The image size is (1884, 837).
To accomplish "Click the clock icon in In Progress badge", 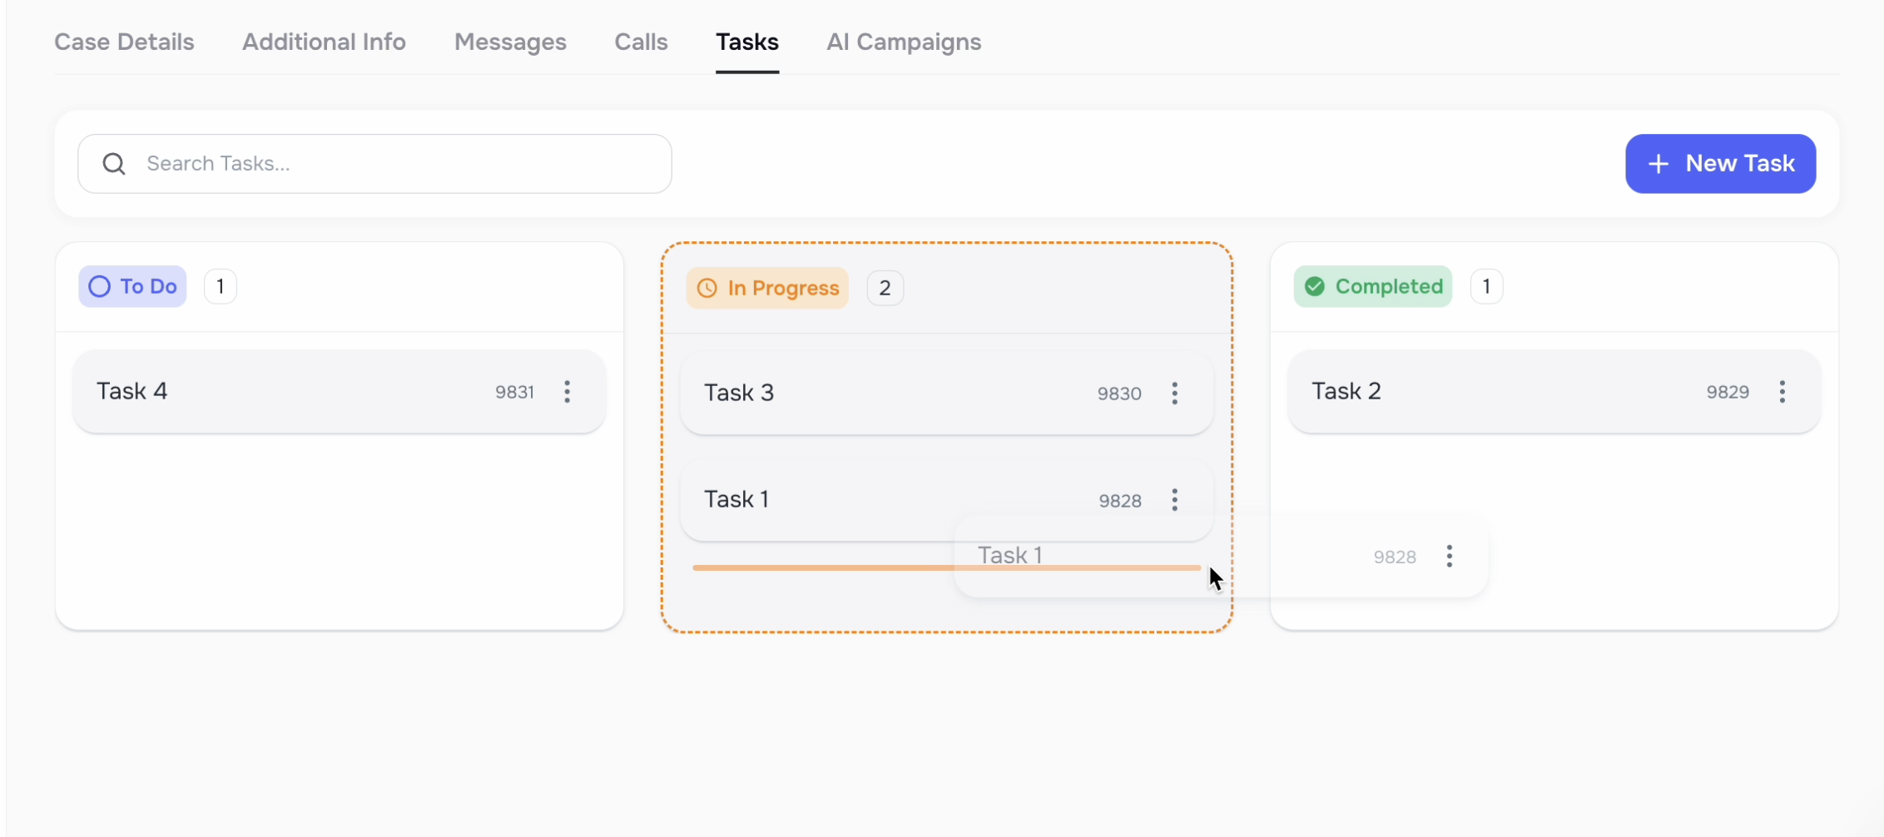I will click(706, 288).
